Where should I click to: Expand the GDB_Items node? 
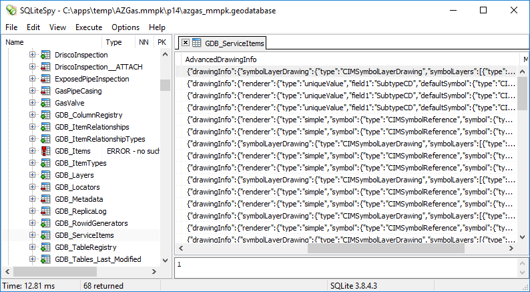click(32, 150)
